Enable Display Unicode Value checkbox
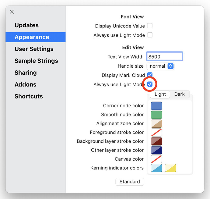Viewport: 210px width, 199px height. pyautogui.click(x=150, y=26)
